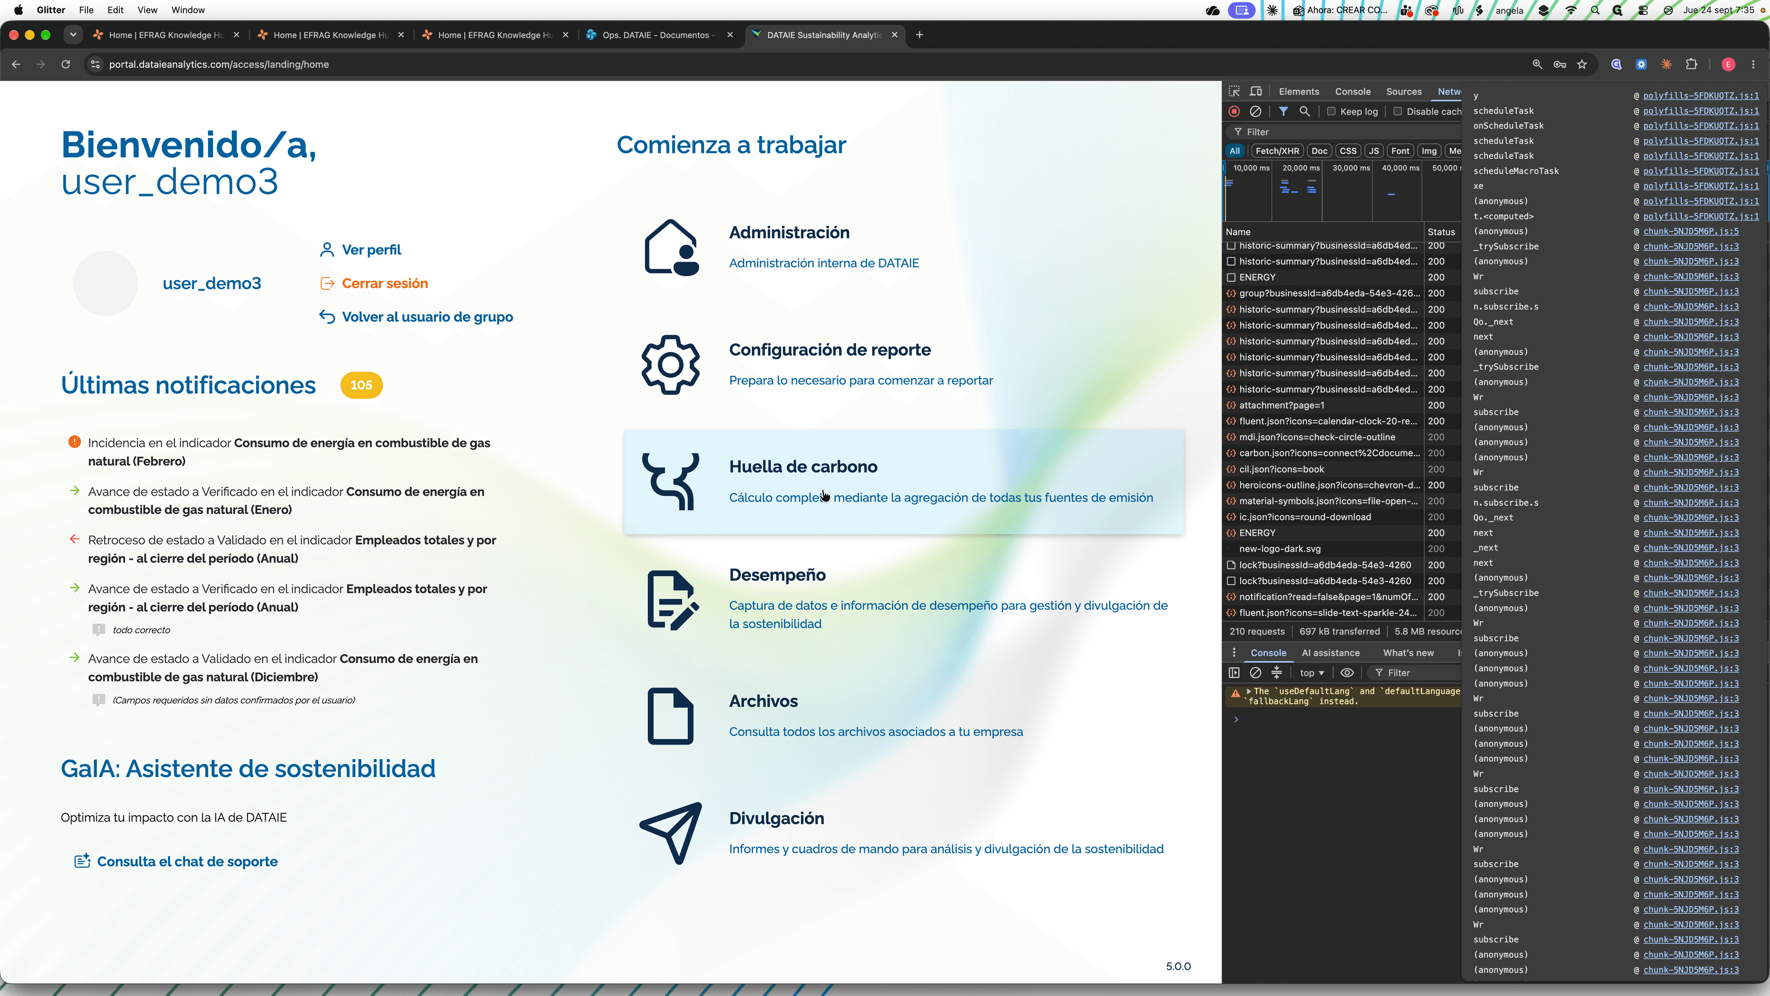Open the top JavaScript context dropdown
Image resolution: width=1770 pixels, height=996 pixels.
point(1312,673)
